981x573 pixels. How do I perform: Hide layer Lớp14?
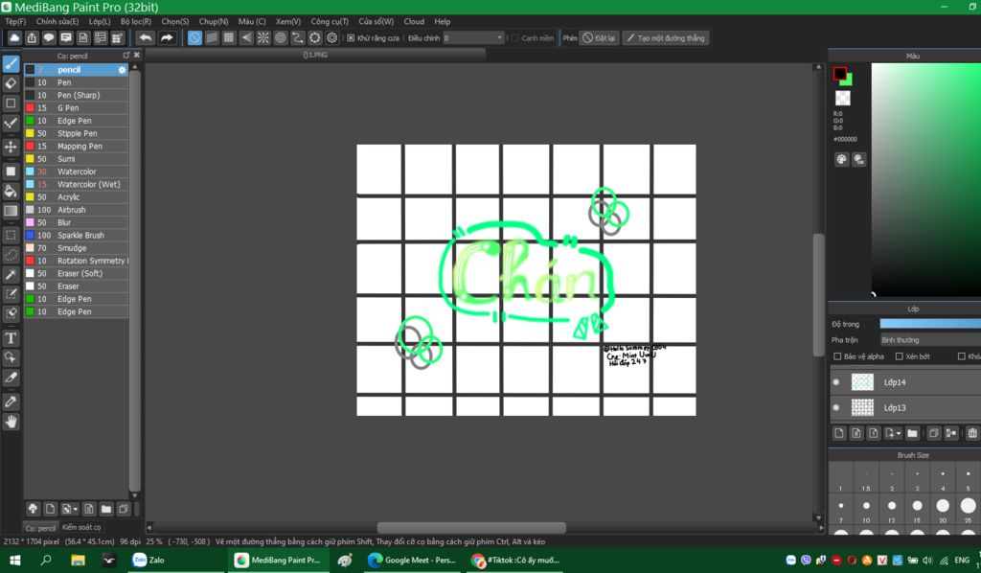[836, 382]
